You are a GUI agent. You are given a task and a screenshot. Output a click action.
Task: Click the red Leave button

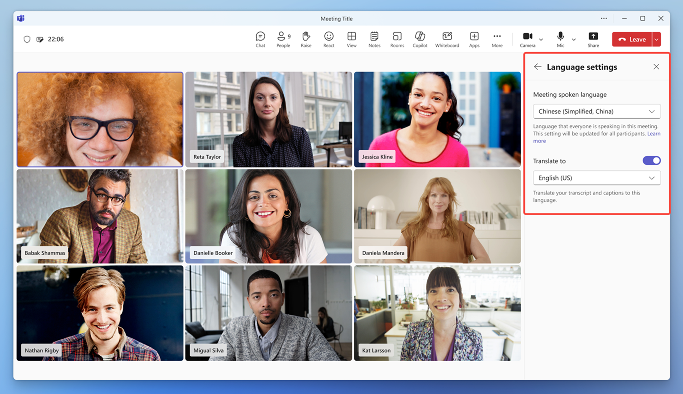coord(632,40)
